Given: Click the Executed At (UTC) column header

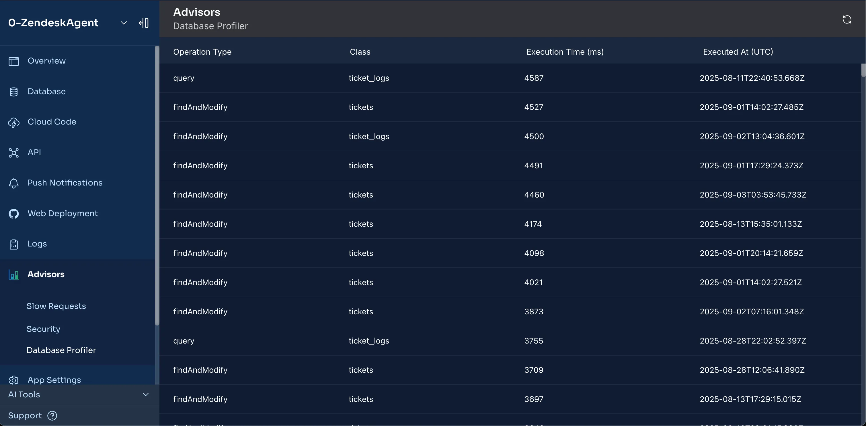Looking at the screenshot, I should (738, 52).
